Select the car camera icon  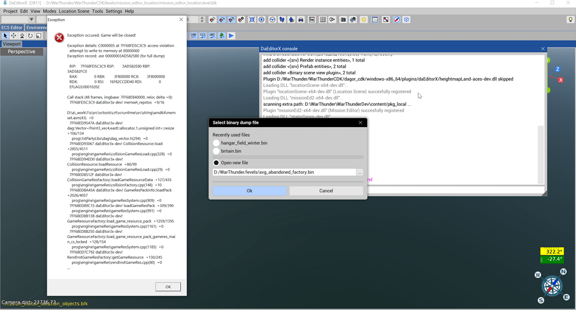point(301,20)
